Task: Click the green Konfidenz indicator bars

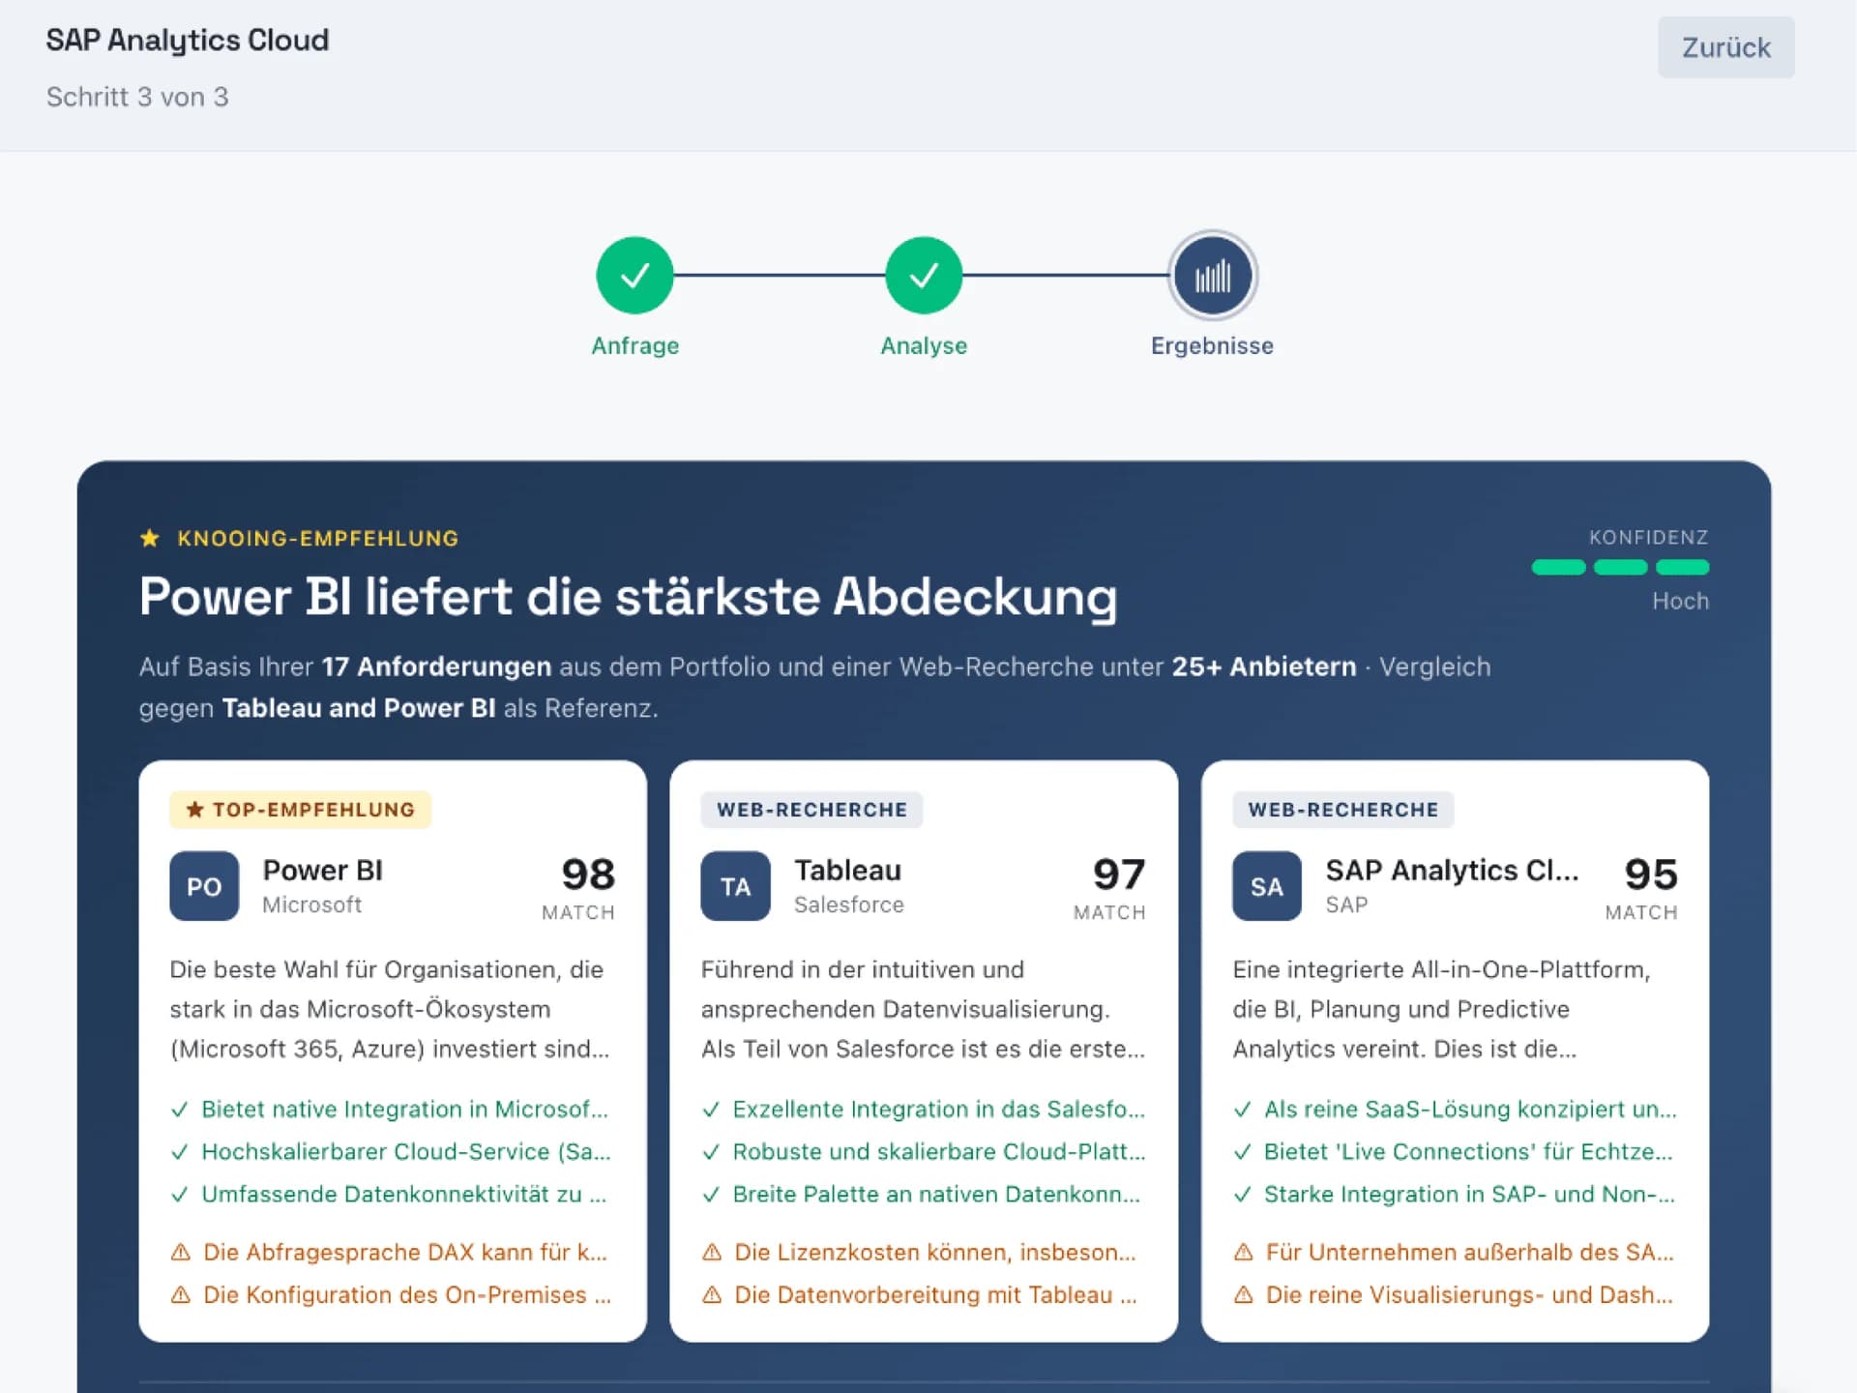Action: tap(1620, 567)
